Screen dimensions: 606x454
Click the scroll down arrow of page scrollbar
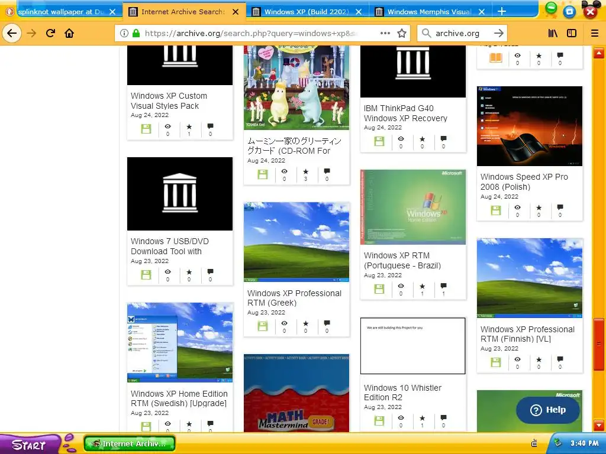[x=599, y=426]
